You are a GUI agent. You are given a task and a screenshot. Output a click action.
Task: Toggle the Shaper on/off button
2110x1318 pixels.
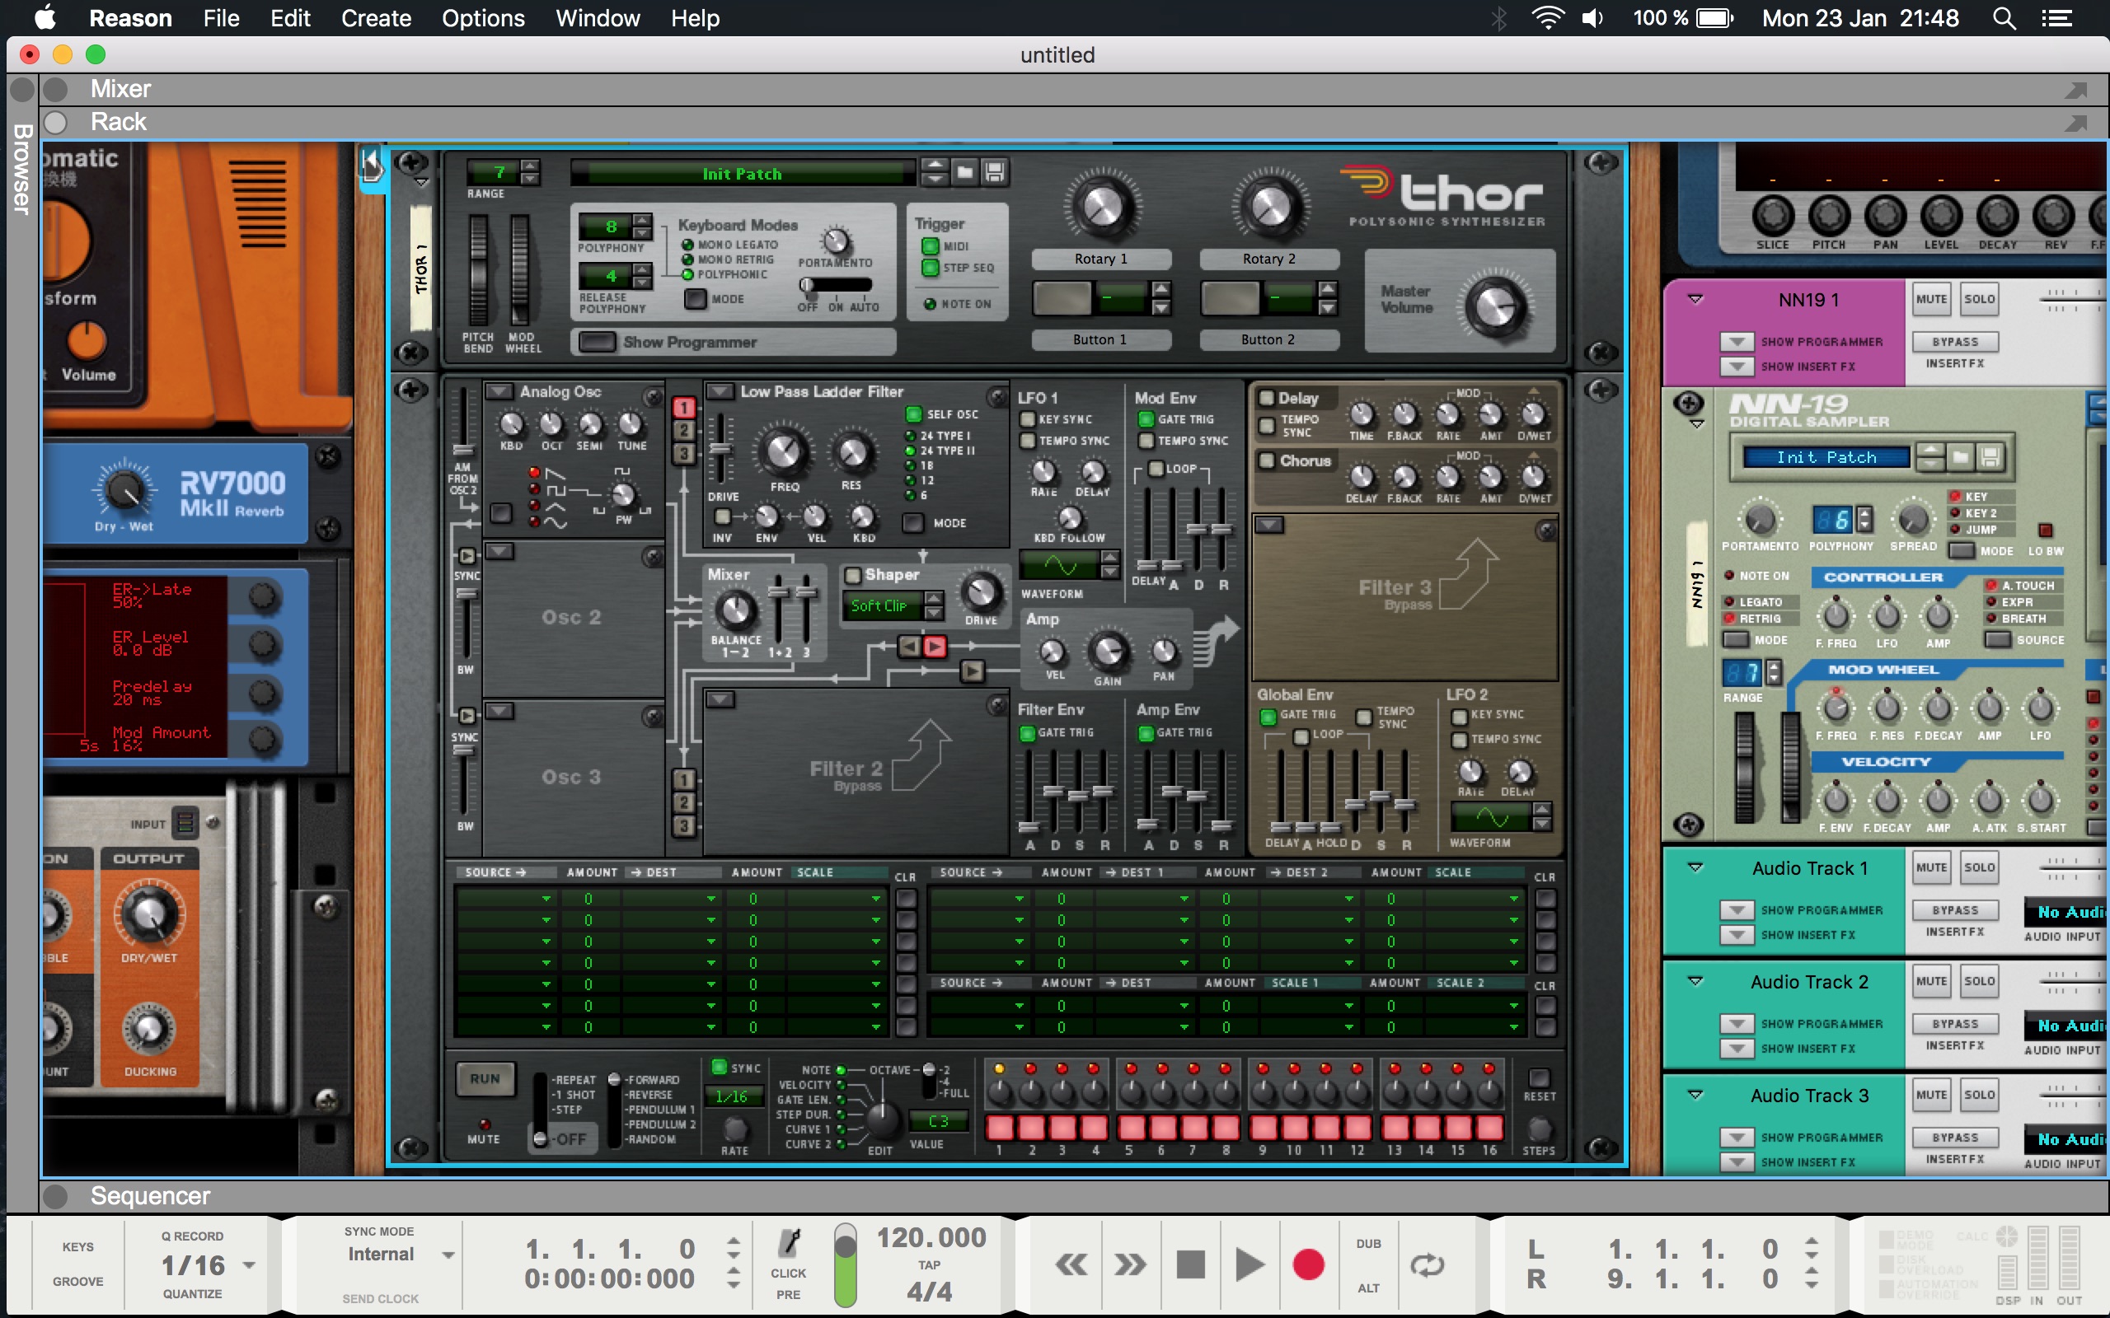point(853,575)
